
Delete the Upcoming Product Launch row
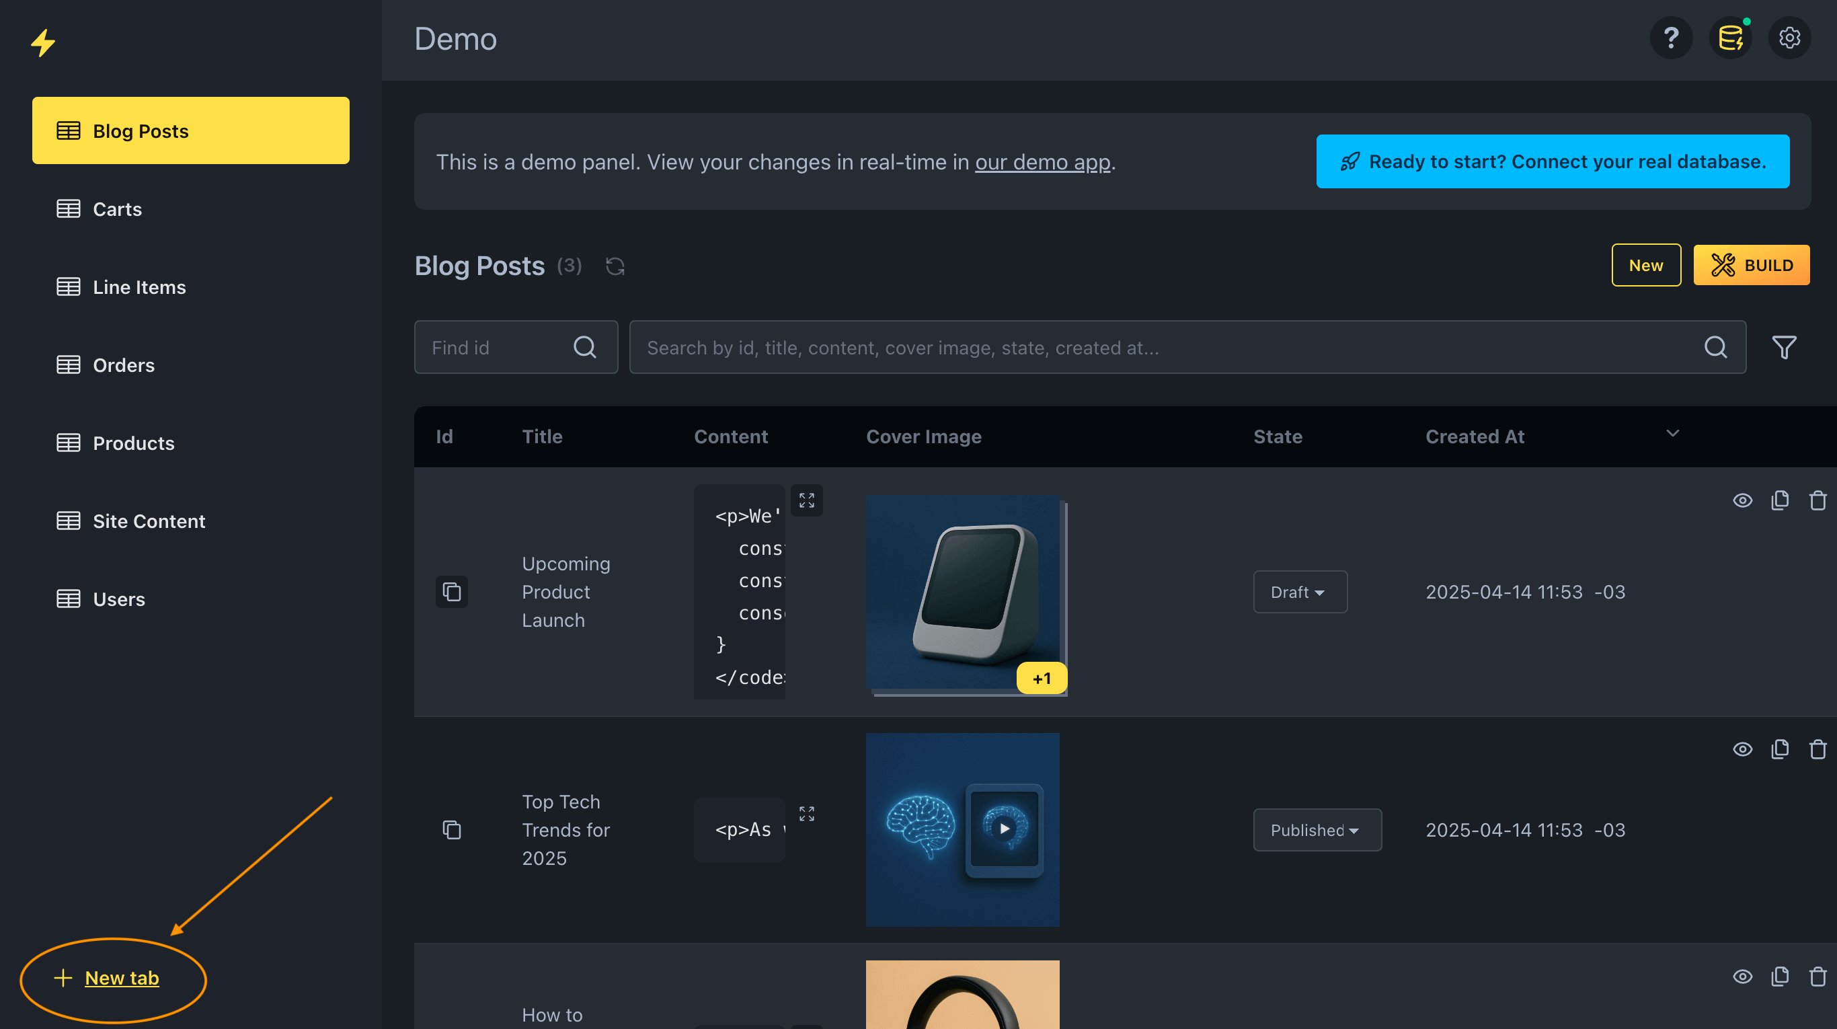1818,500
